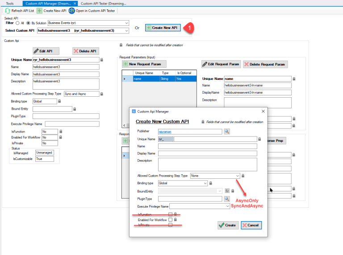Click lock icon beside request param Unique Name

(294, 78)
